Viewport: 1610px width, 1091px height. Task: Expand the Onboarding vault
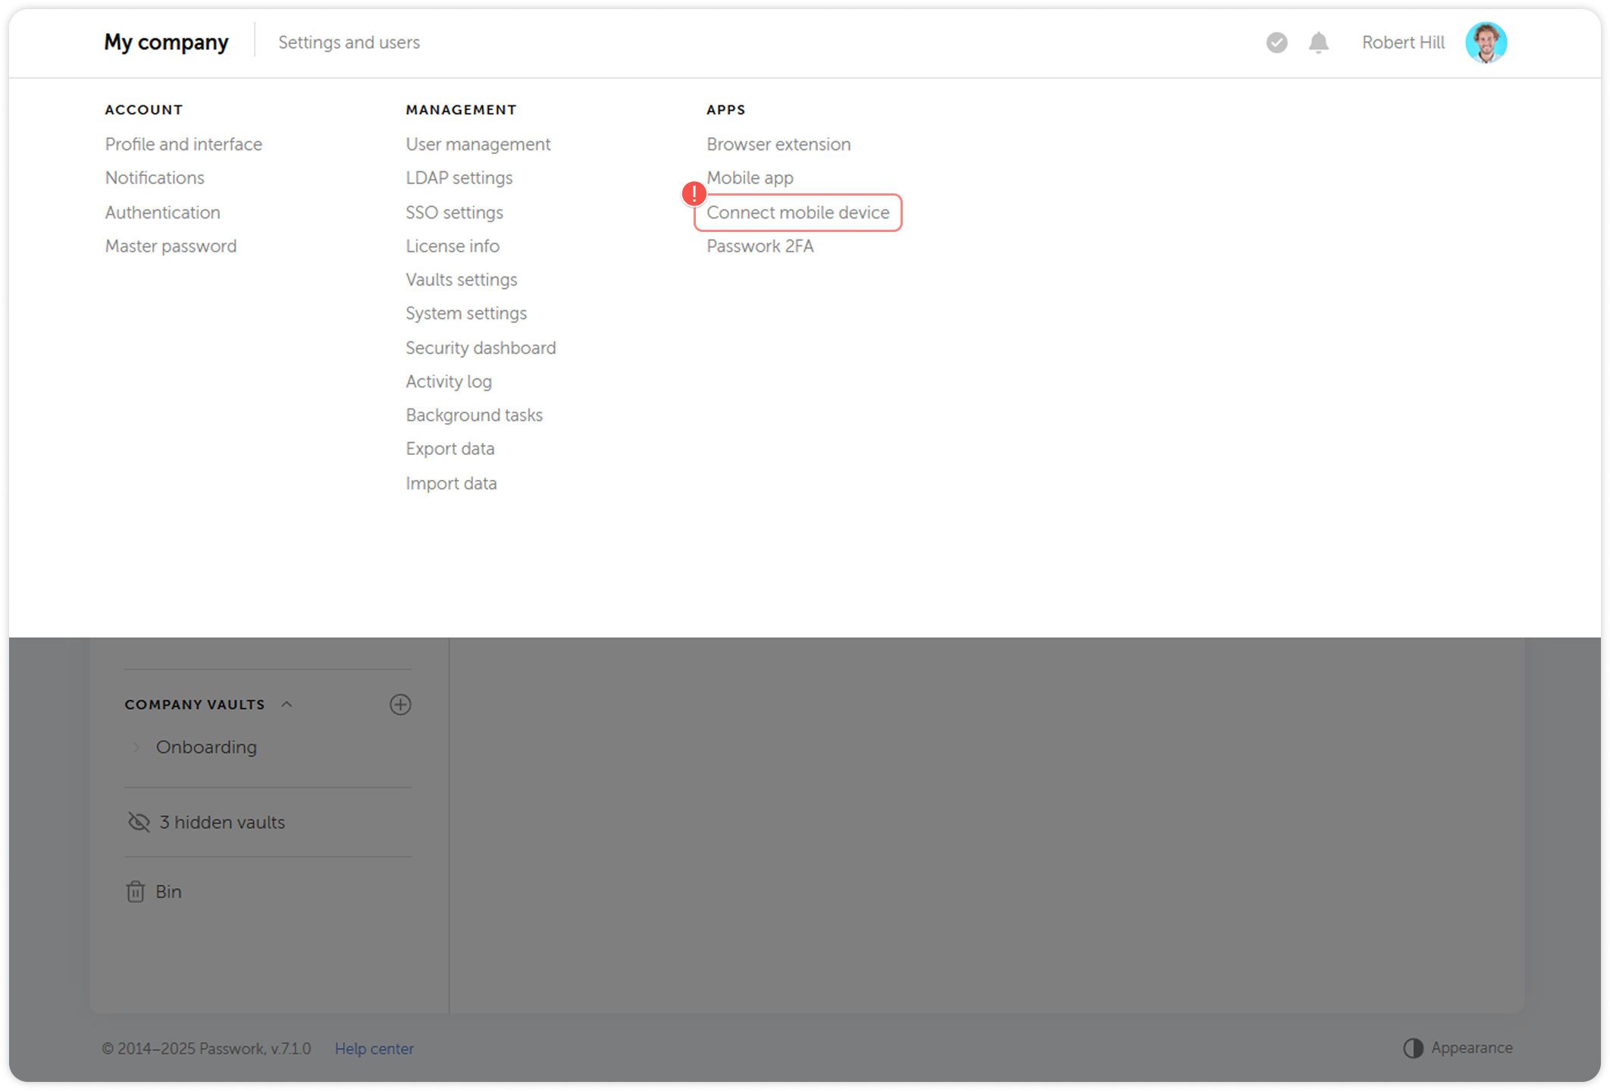click(x=136, y=747)
